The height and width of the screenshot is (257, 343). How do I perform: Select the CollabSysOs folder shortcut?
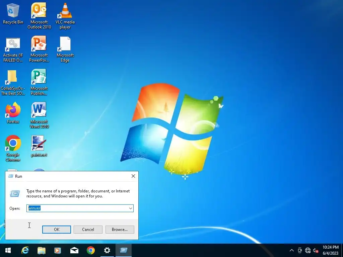point(13,83)
